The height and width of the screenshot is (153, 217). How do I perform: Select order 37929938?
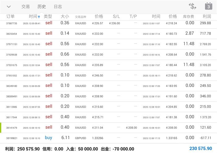(108, 54)
